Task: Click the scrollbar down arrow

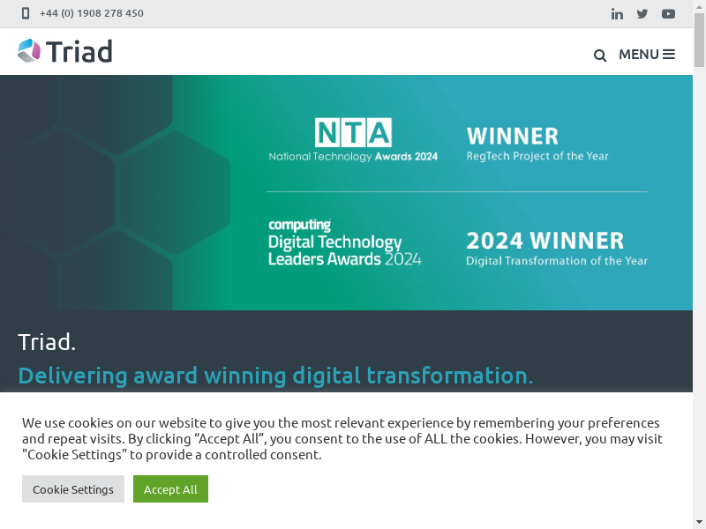Action: pyautogui.click(x=699, y=522)
